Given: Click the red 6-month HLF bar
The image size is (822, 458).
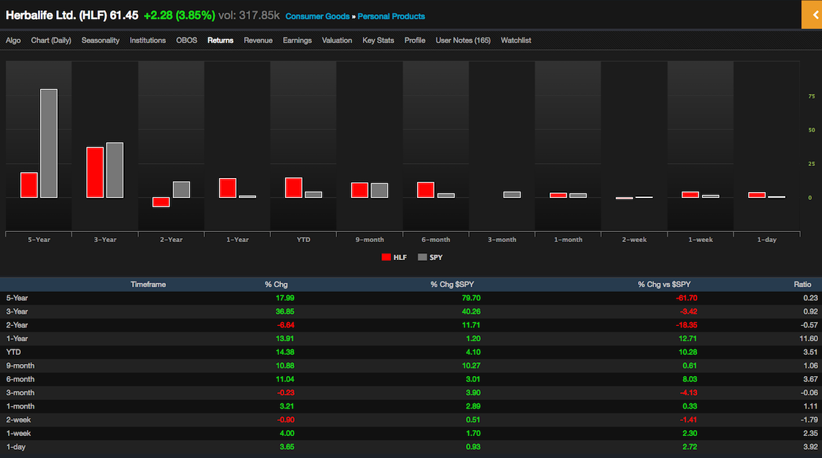Looking at the screenshot, I should tap(426, 190).
